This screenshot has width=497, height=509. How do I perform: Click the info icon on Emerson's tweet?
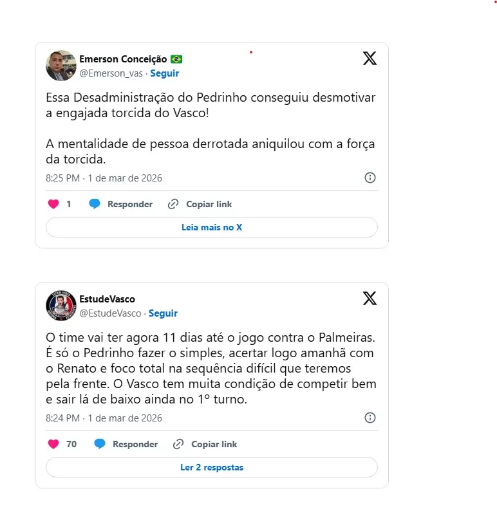tap(370, 178)
